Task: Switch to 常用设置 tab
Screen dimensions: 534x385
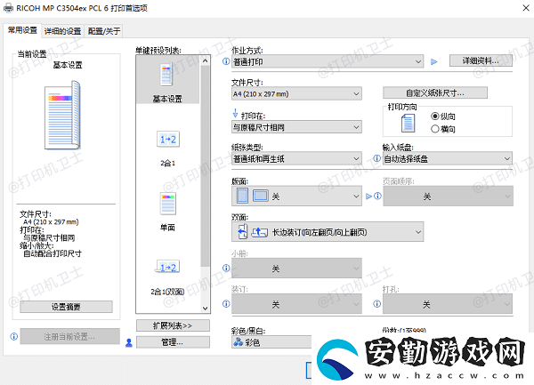Action: click(22, 30)
